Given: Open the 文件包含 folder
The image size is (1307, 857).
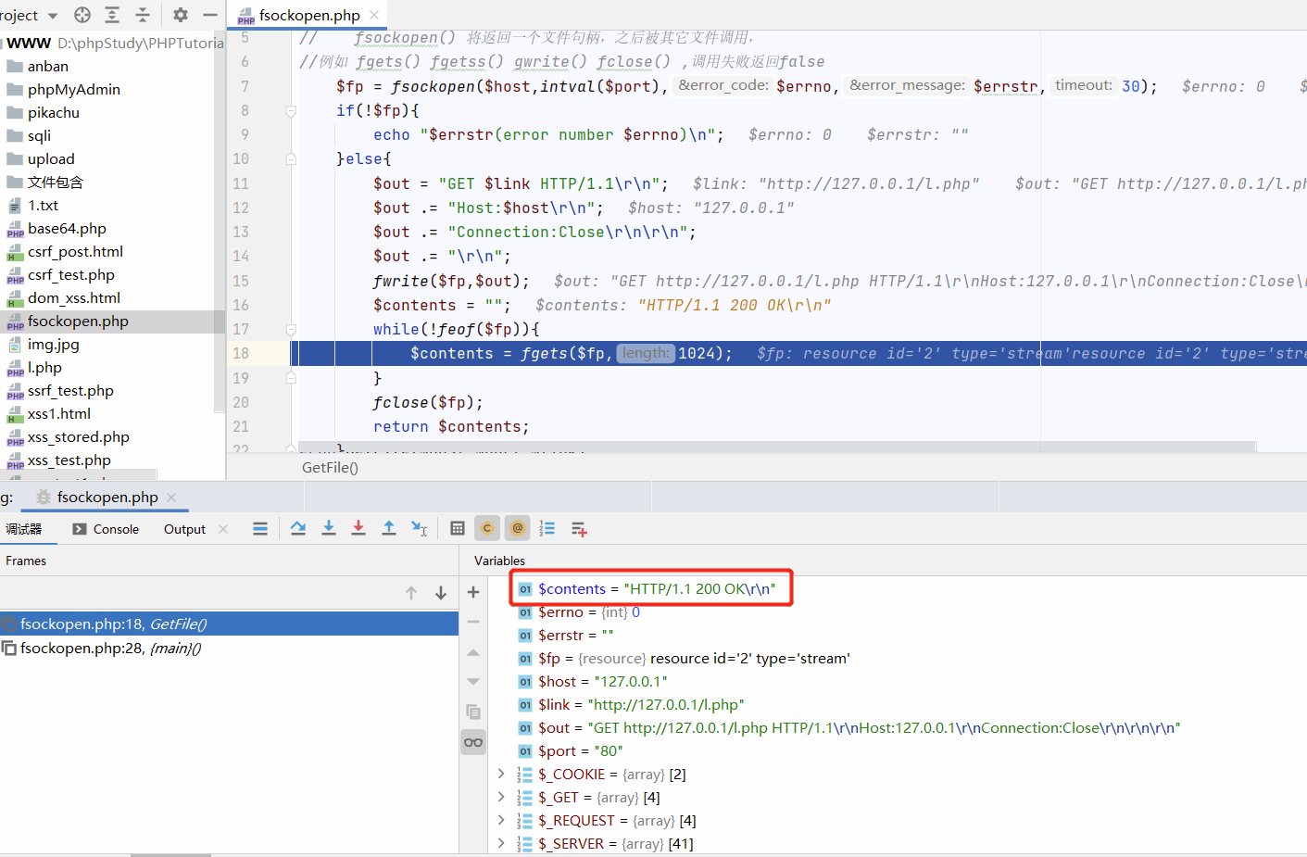Looking at the screenshot, I should click(x=55, y=182).
